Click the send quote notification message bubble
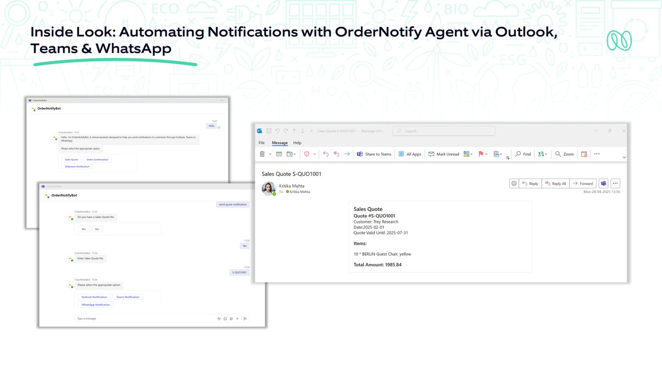 click(x=233, y=204)
